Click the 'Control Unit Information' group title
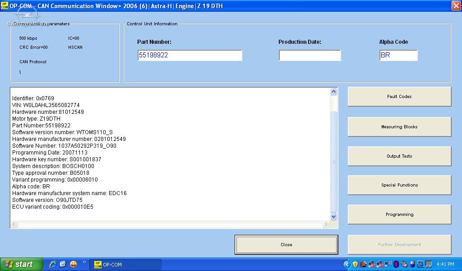The image size is (462, 271). coord(152,24)
